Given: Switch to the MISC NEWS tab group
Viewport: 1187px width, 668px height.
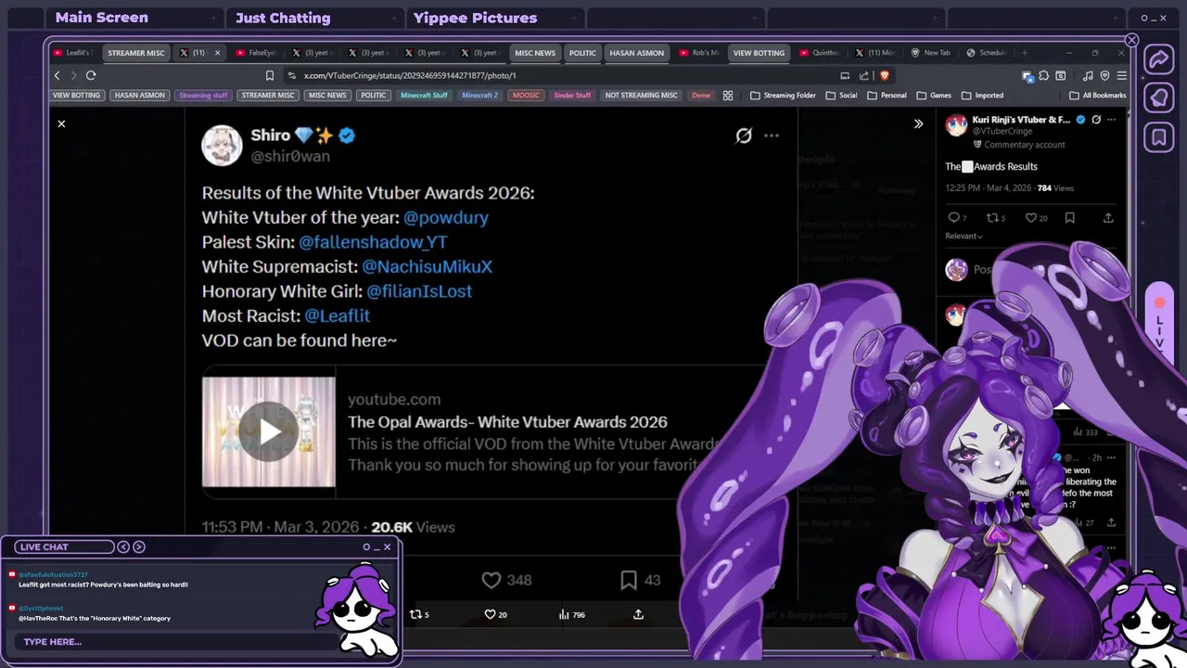Looking at the screenshot, I should coord(535,53).
